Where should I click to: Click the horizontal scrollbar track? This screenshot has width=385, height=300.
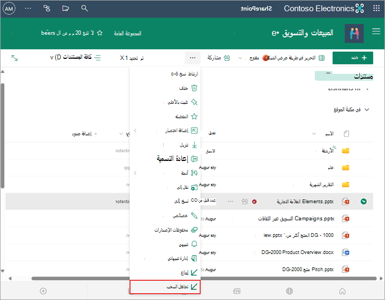click(204, 279)
